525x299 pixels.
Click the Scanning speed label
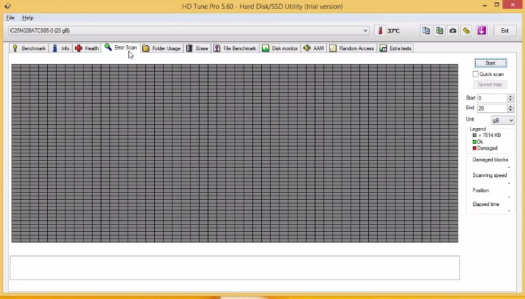point(490,175)
